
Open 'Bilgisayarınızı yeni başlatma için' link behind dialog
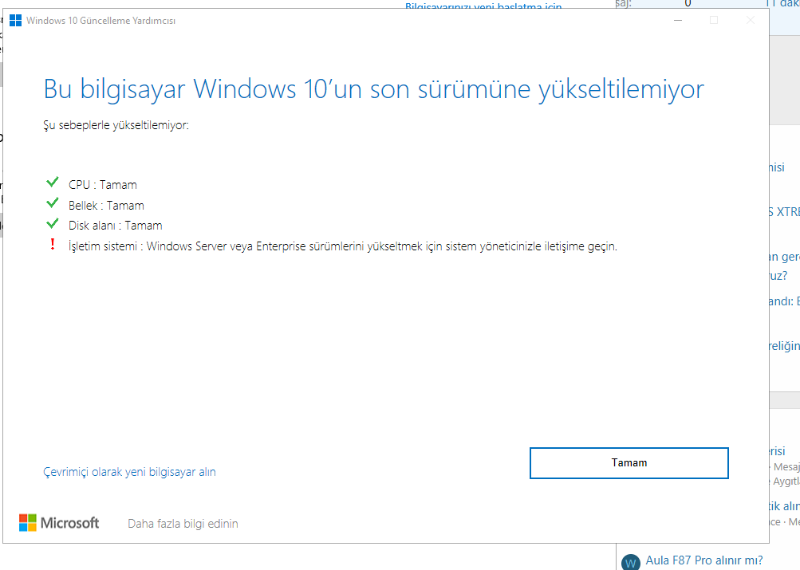483,6
